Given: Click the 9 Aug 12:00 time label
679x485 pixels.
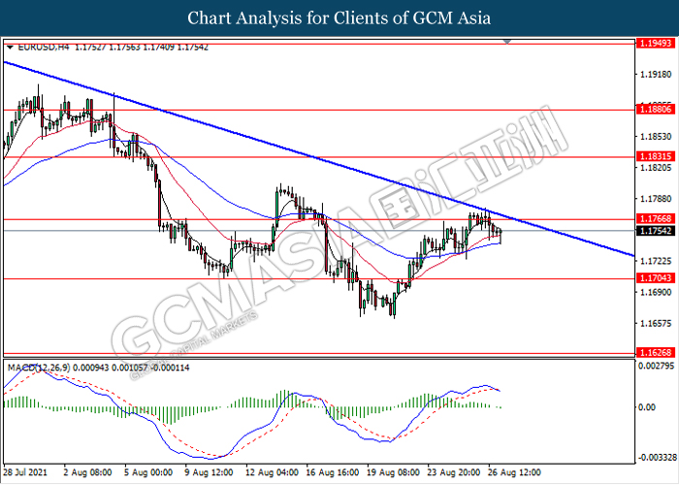Looking at the screenshot, I should coord(209,471).
